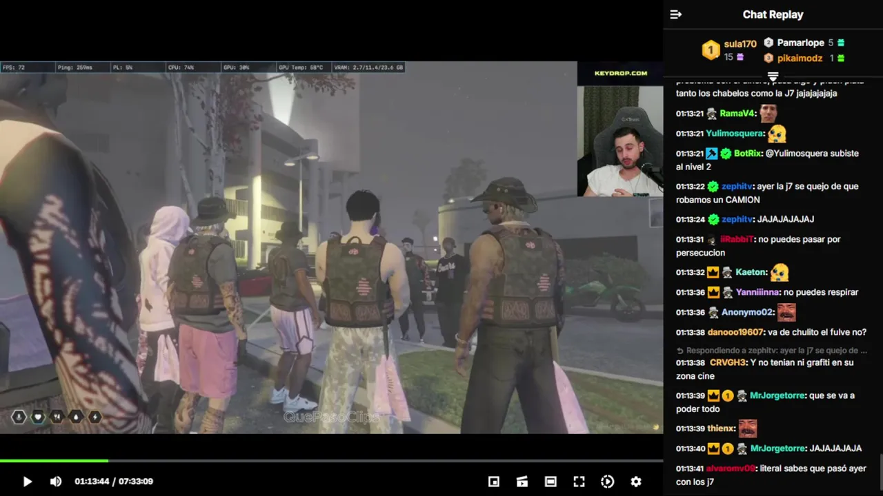Click the 'Chat Replay' header title
The image size is (883, 496).
pos(773,14)
